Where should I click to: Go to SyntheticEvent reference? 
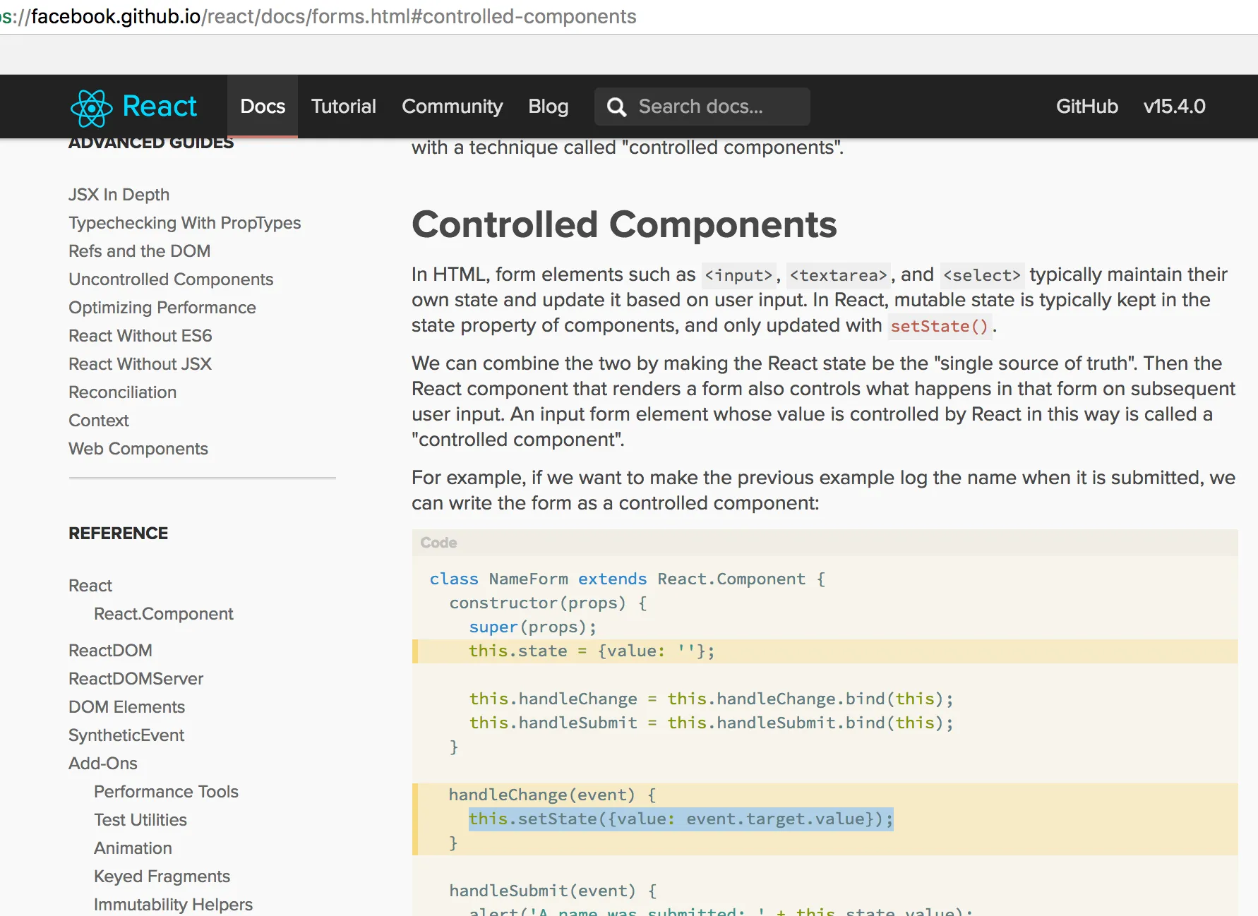[126, 735]
